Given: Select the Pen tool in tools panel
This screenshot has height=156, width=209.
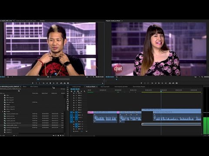Looking at the screenshot, I should 67,106.
